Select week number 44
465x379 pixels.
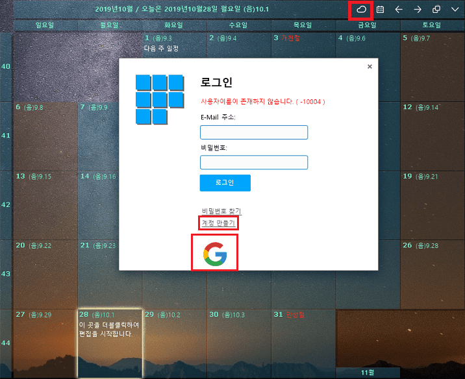point(6,343)
